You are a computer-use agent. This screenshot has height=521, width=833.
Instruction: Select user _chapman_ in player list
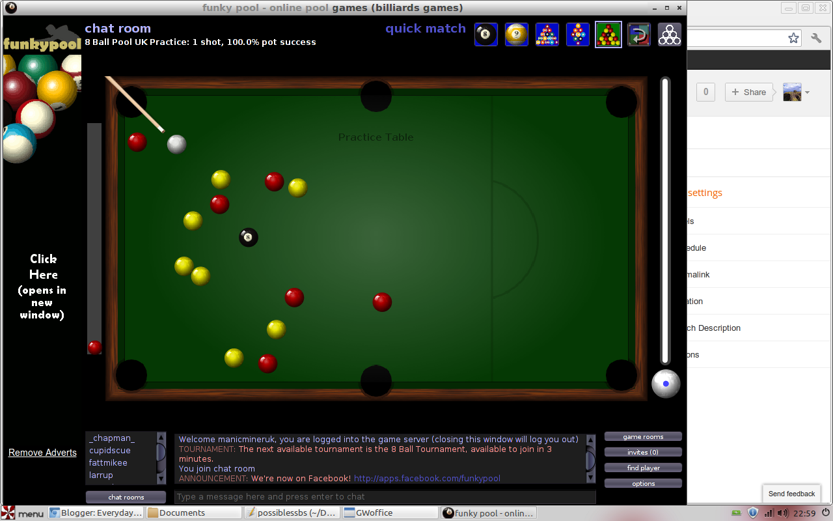pyautogui.click(x=112, y=438)
